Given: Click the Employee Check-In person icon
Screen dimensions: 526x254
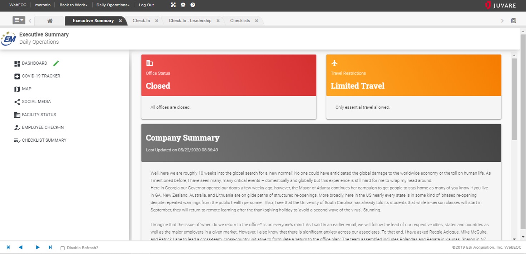Looking at the screenshot, I should point(17,128).
